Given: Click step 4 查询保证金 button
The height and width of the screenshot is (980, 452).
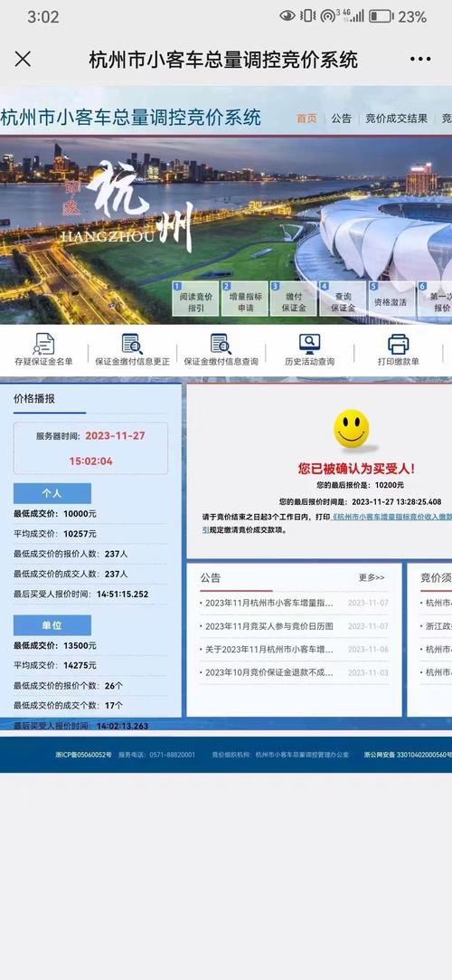Looking at the screenshot, I should coord(343,300).
